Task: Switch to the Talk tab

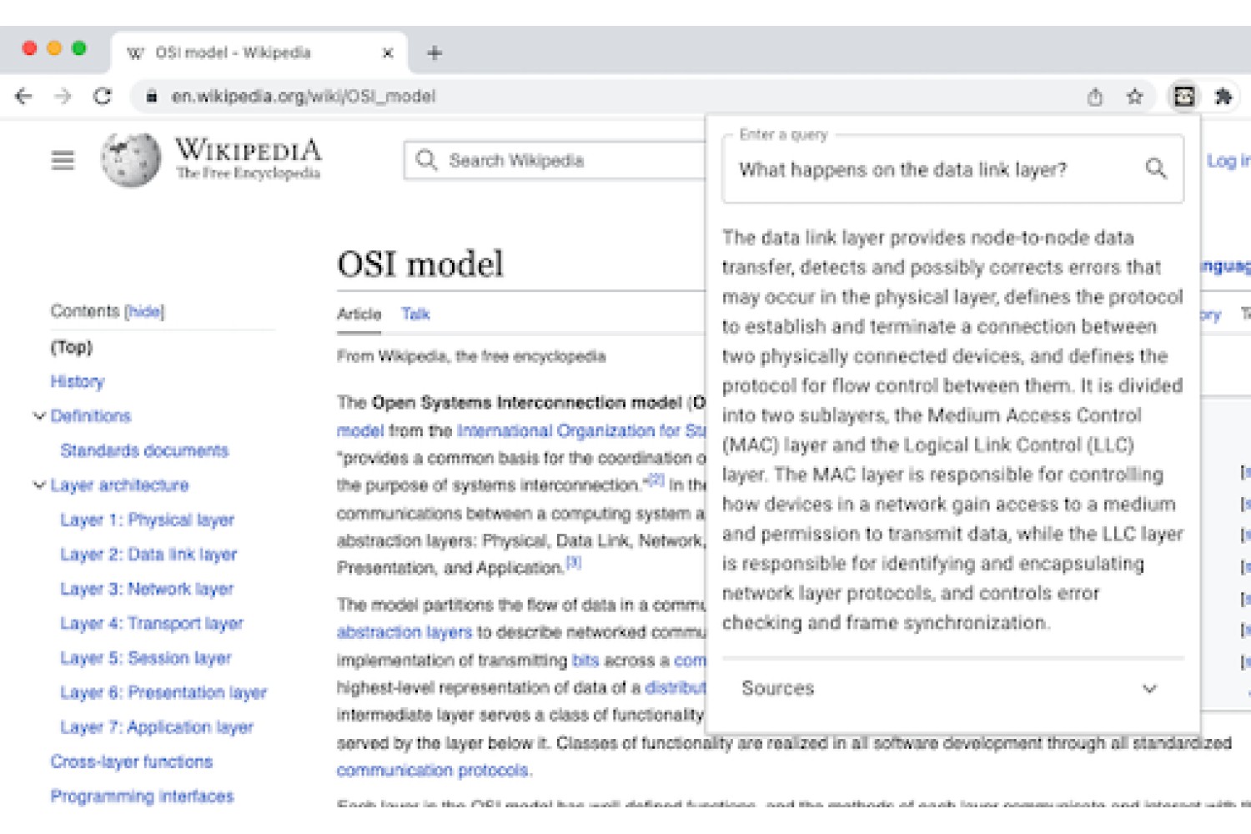Action: [415, 314]
